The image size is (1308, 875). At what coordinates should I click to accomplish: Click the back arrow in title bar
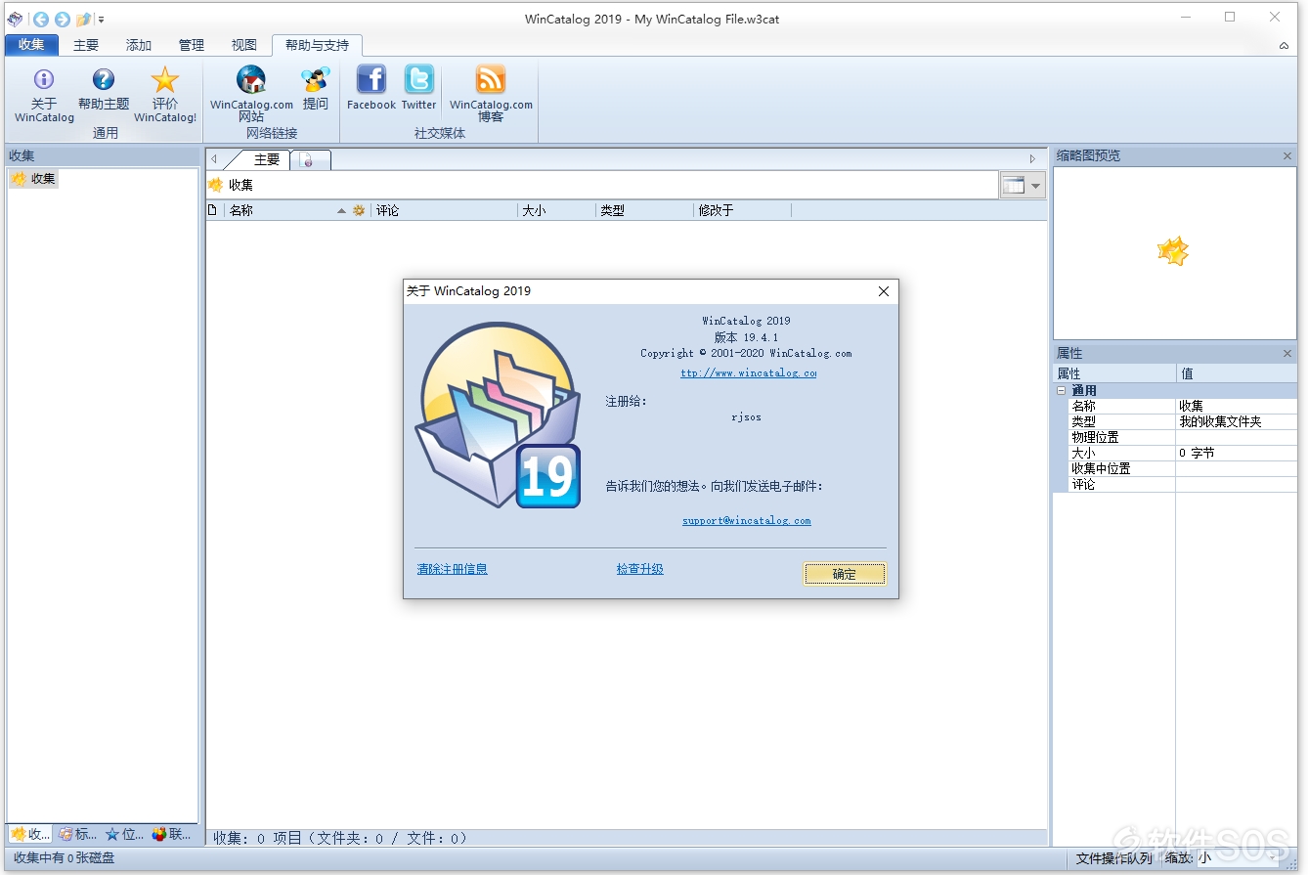click(41, 19)
